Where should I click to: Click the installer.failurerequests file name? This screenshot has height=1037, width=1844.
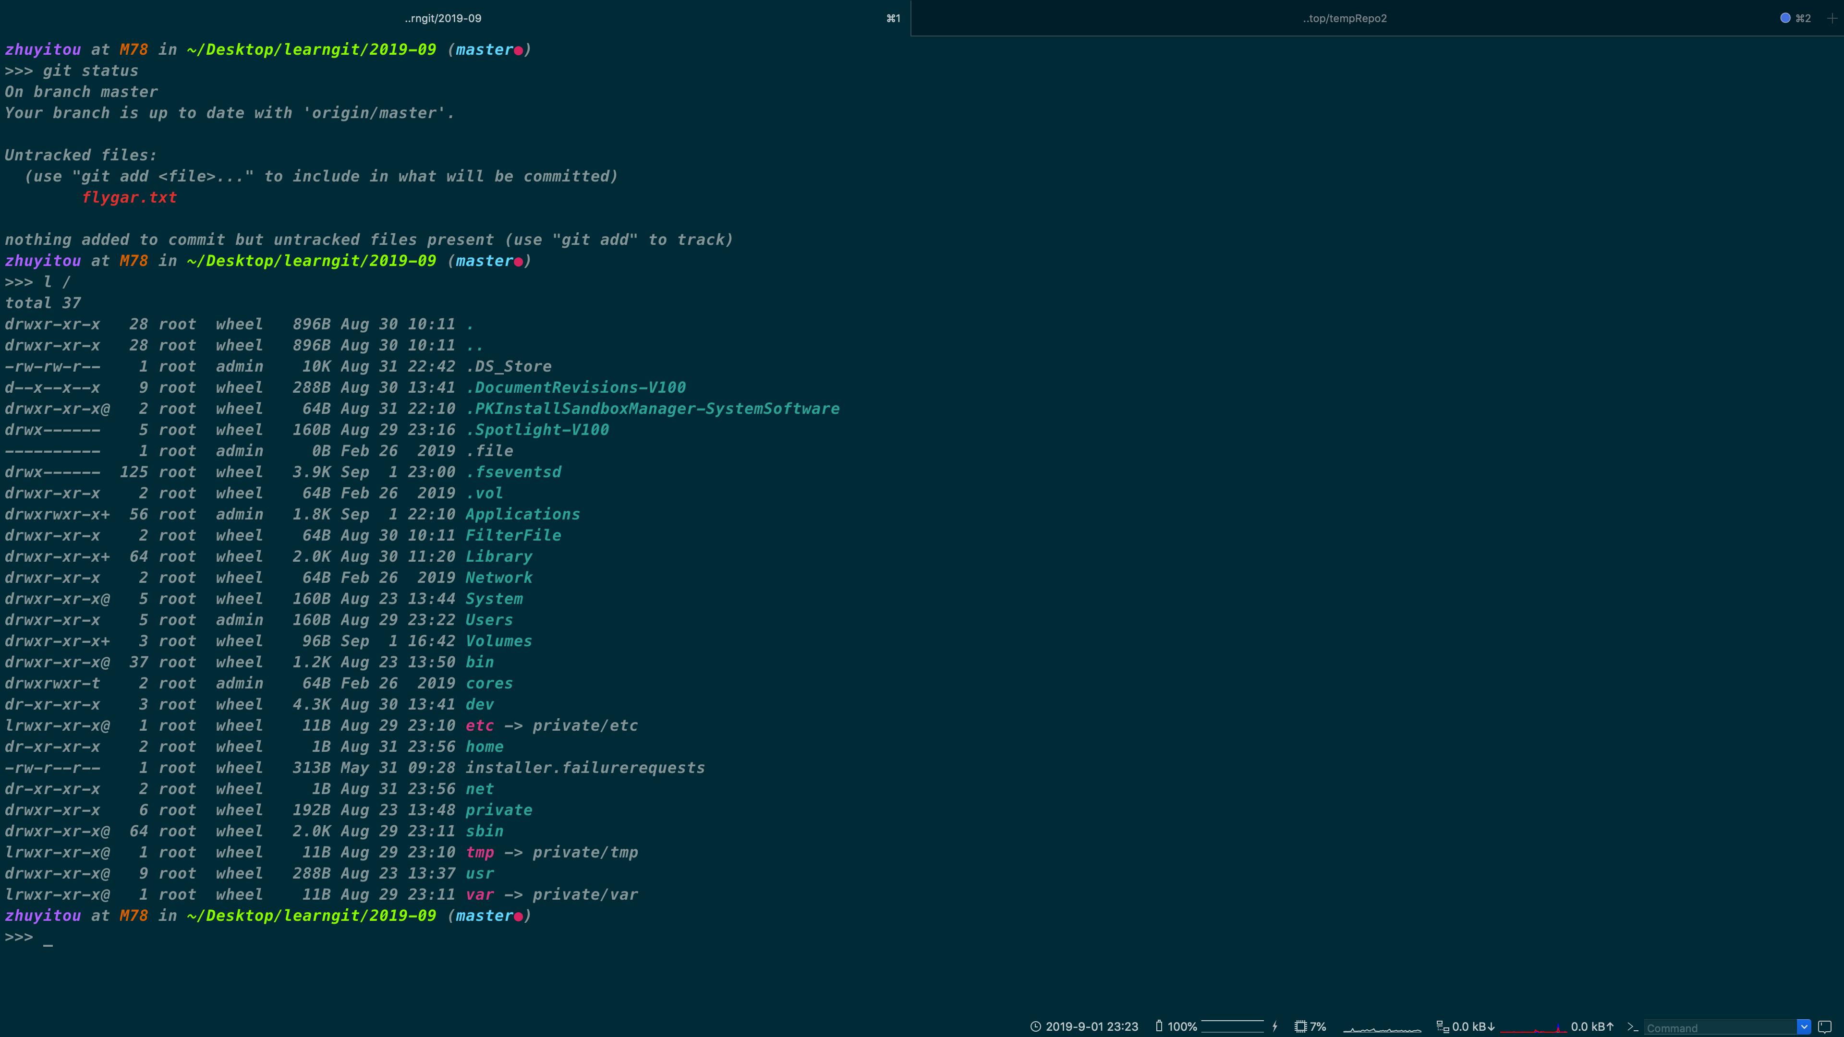[x=585, y=768]
